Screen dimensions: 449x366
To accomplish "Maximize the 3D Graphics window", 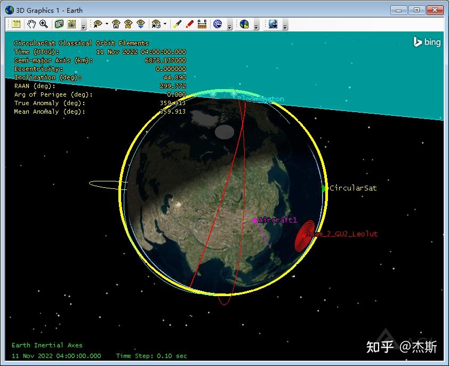I will [416, 10].
